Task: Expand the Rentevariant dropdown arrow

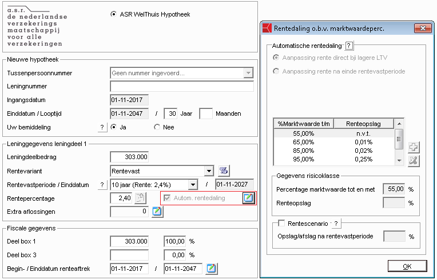Action: coord(209,171)
